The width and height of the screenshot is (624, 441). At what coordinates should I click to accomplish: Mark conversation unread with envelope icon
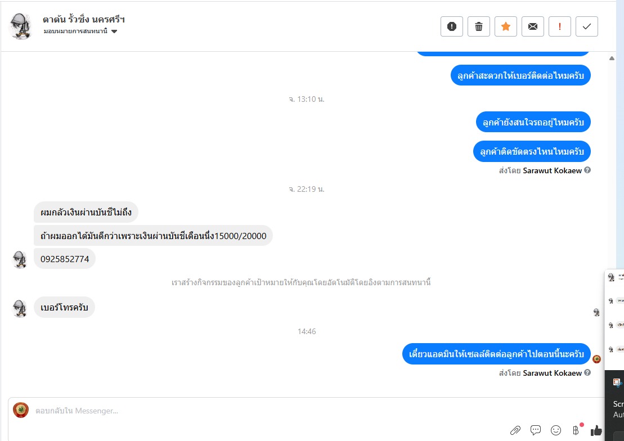(x=533, y=26)
